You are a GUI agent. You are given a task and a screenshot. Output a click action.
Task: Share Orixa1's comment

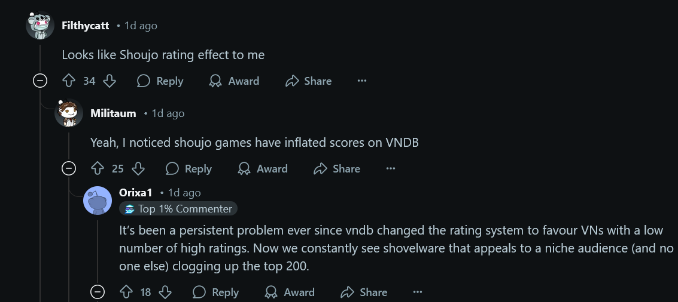(364, 292)
